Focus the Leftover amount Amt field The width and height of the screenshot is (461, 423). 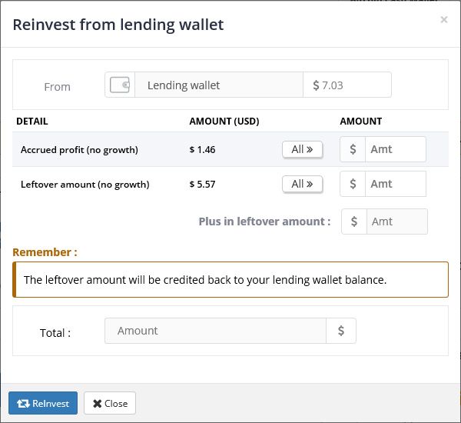[396, 184]
